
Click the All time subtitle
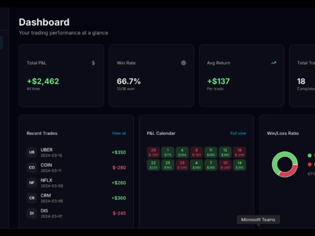click(33, 89)
